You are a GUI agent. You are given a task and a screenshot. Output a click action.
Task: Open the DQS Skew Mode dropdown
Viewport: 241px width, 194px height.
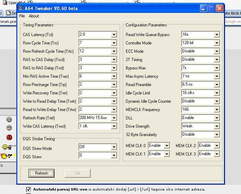(x=114, y=147)
